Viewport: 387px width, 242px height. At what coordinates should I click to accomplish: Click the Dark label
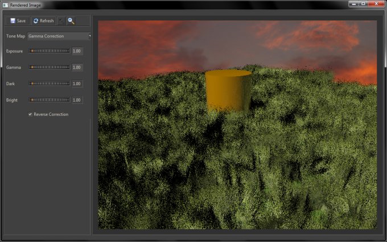[10, 84]
